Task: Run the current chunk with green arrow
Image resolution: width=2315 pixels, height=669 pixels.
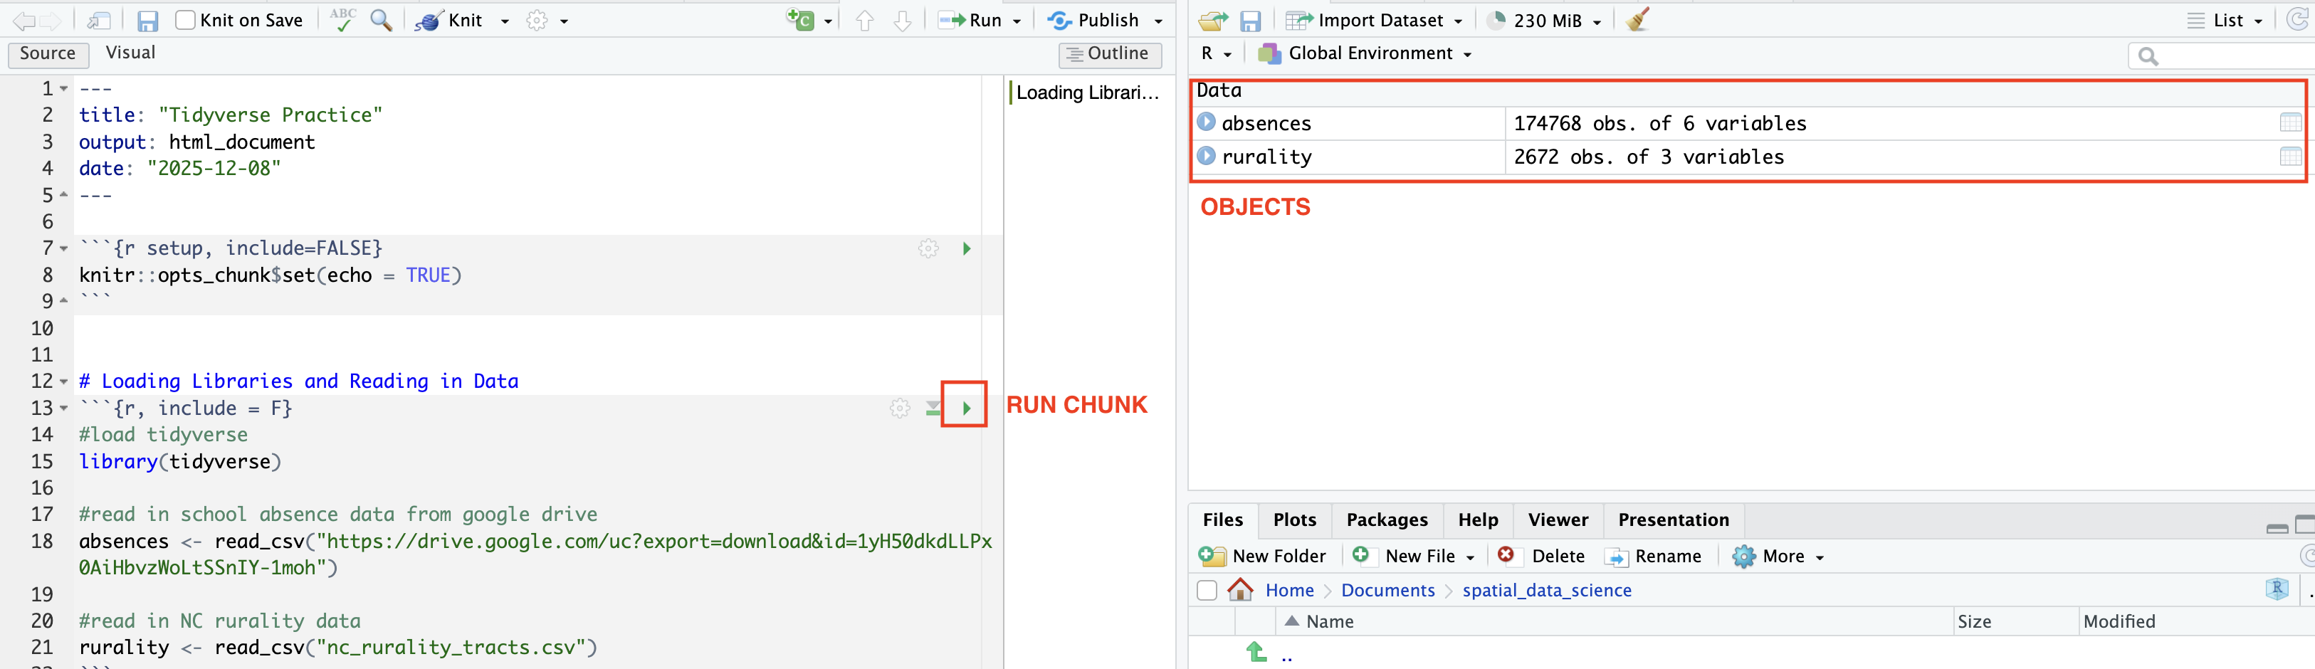Action: pyautogui.click(x=966, y=409)
